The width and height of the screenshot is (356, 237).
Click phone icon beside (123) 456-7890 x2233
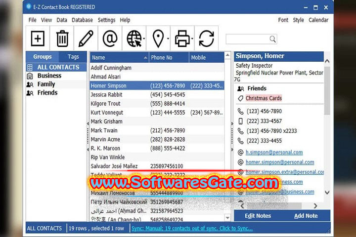coord(240,131)
